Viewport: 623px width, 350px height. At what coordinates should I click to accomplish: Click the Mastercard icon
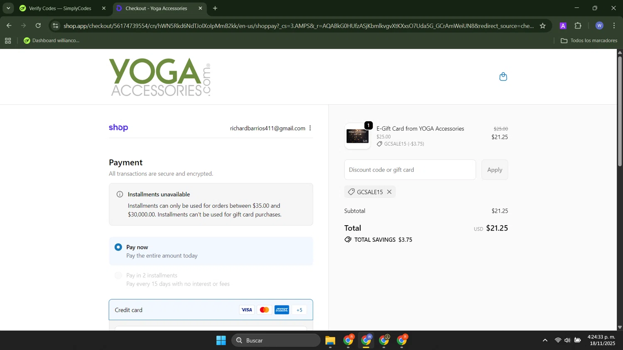pyautogui.click(x=264, y=310)
